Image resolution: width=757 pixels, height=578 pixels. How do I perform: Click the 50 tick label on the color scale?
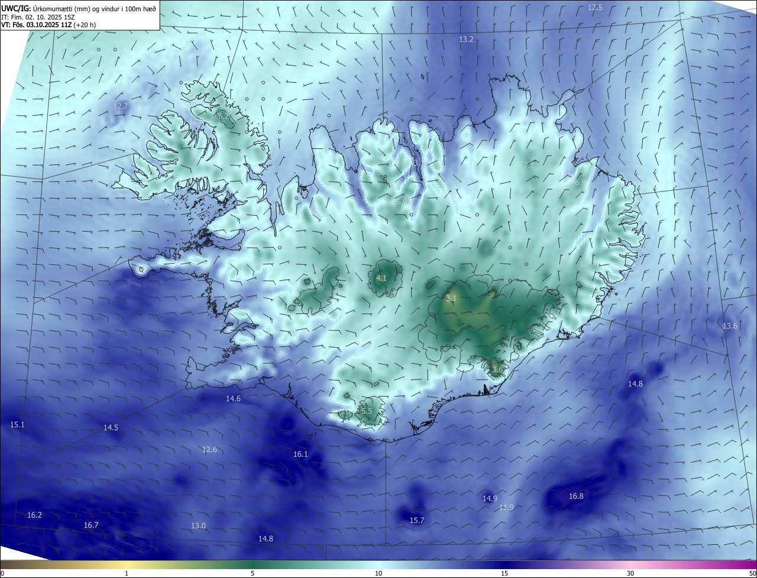tap(752, 573)
